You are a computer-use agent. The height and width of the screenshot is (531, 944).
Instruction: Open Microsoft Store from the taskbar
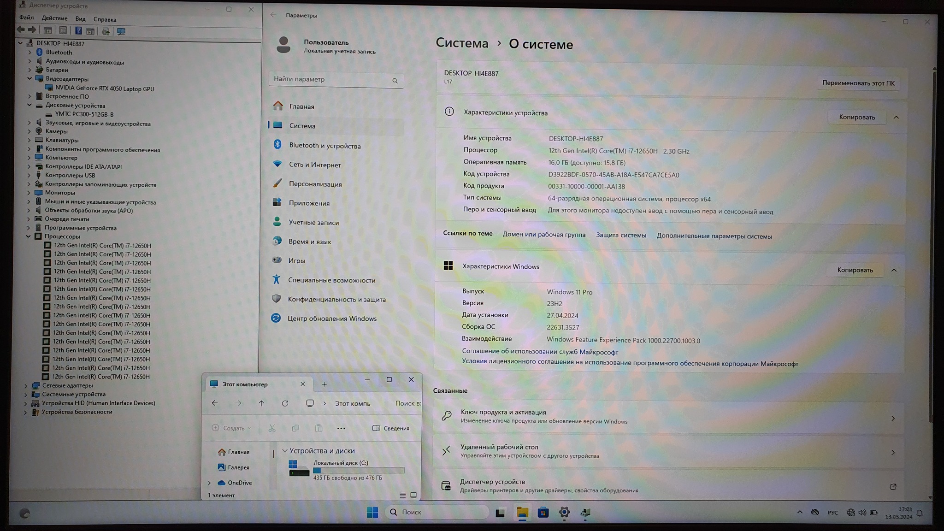click(543, 512)
